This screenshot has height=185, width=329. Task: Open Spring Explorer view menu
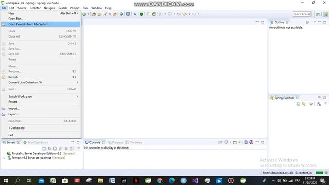click(325, 103)
